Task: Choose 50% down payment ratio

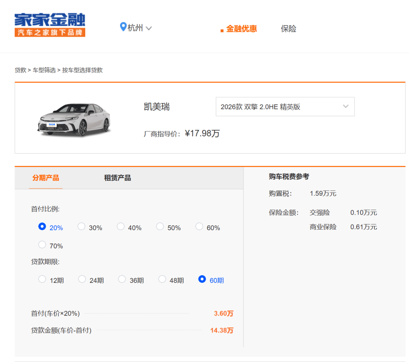Action: pyautogui.click(x=160, y=226)
